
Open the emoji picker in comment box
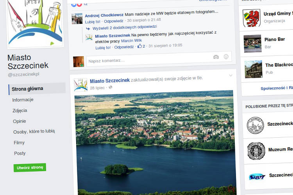pos(226,57)
